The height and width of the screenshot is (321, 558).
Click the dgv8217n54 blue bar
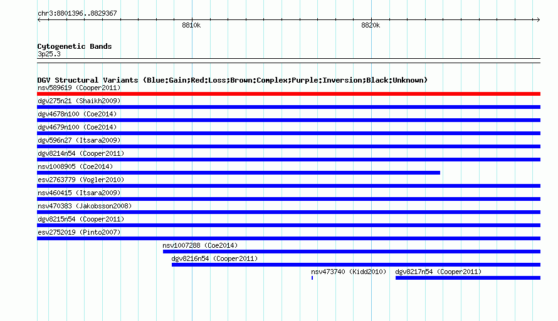click(x=468, y=278)
